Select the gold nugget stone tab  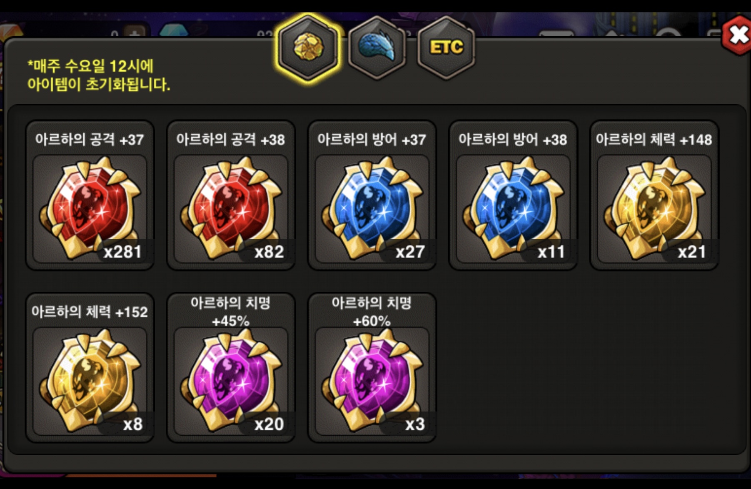tap(308, 47)
